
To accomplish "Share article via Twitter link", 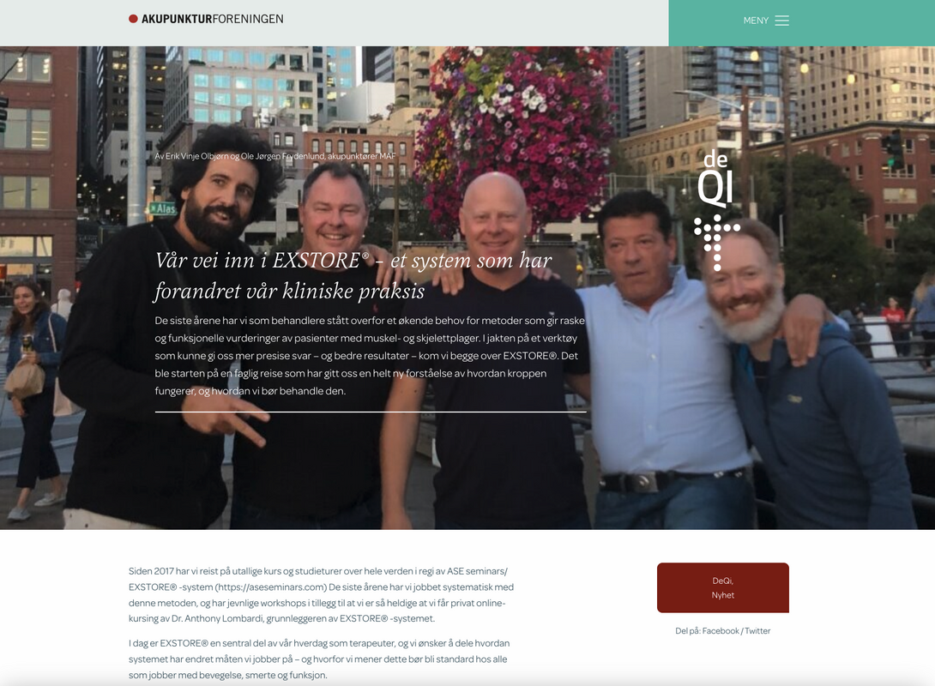I will click(757, 630).
